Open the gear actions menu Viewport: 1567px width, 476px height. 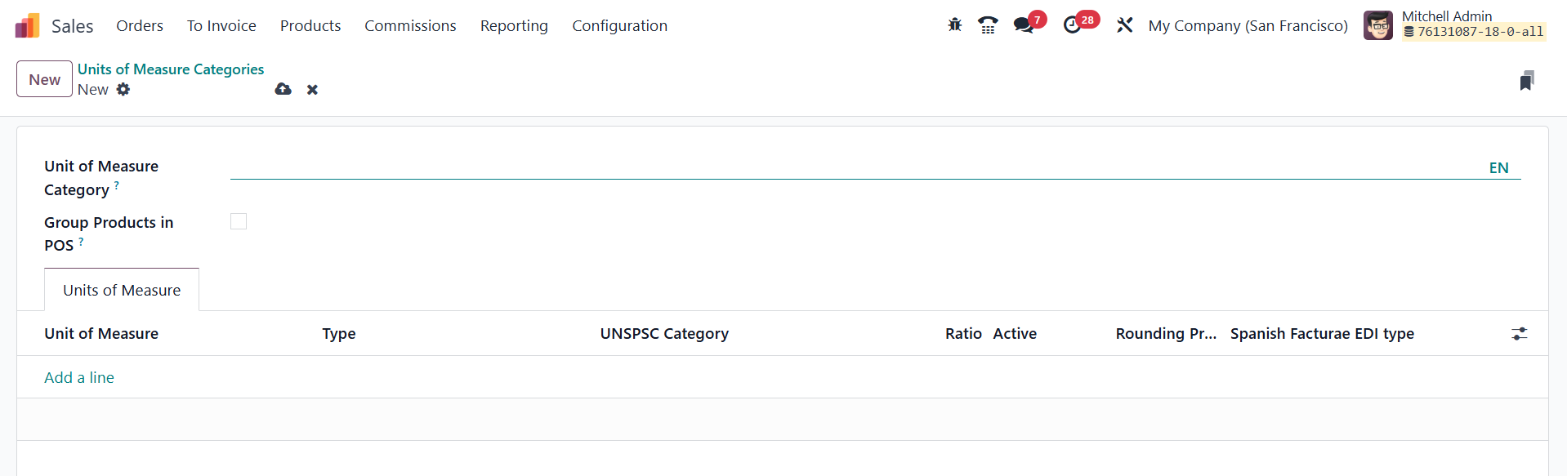click(x=123, y=89)
